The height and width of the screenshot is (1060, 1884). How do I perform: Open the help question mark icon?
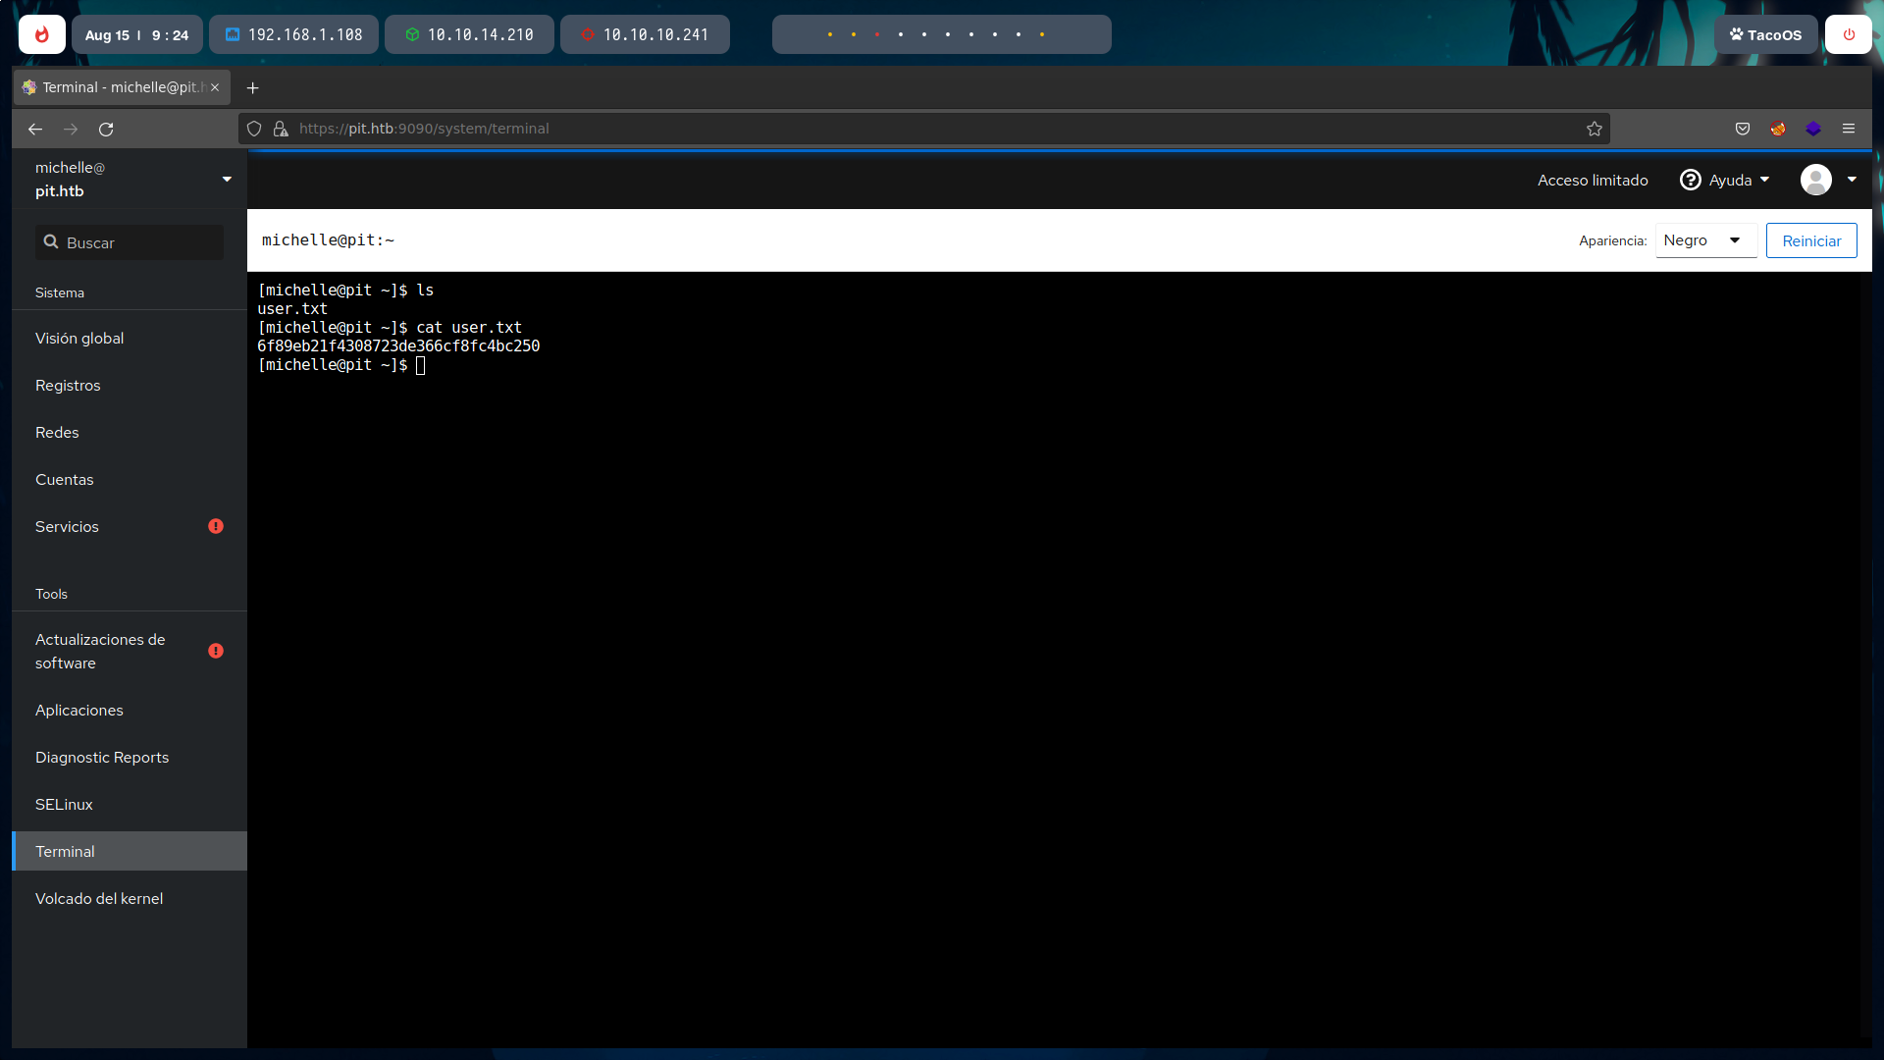tap(1690, 180)
